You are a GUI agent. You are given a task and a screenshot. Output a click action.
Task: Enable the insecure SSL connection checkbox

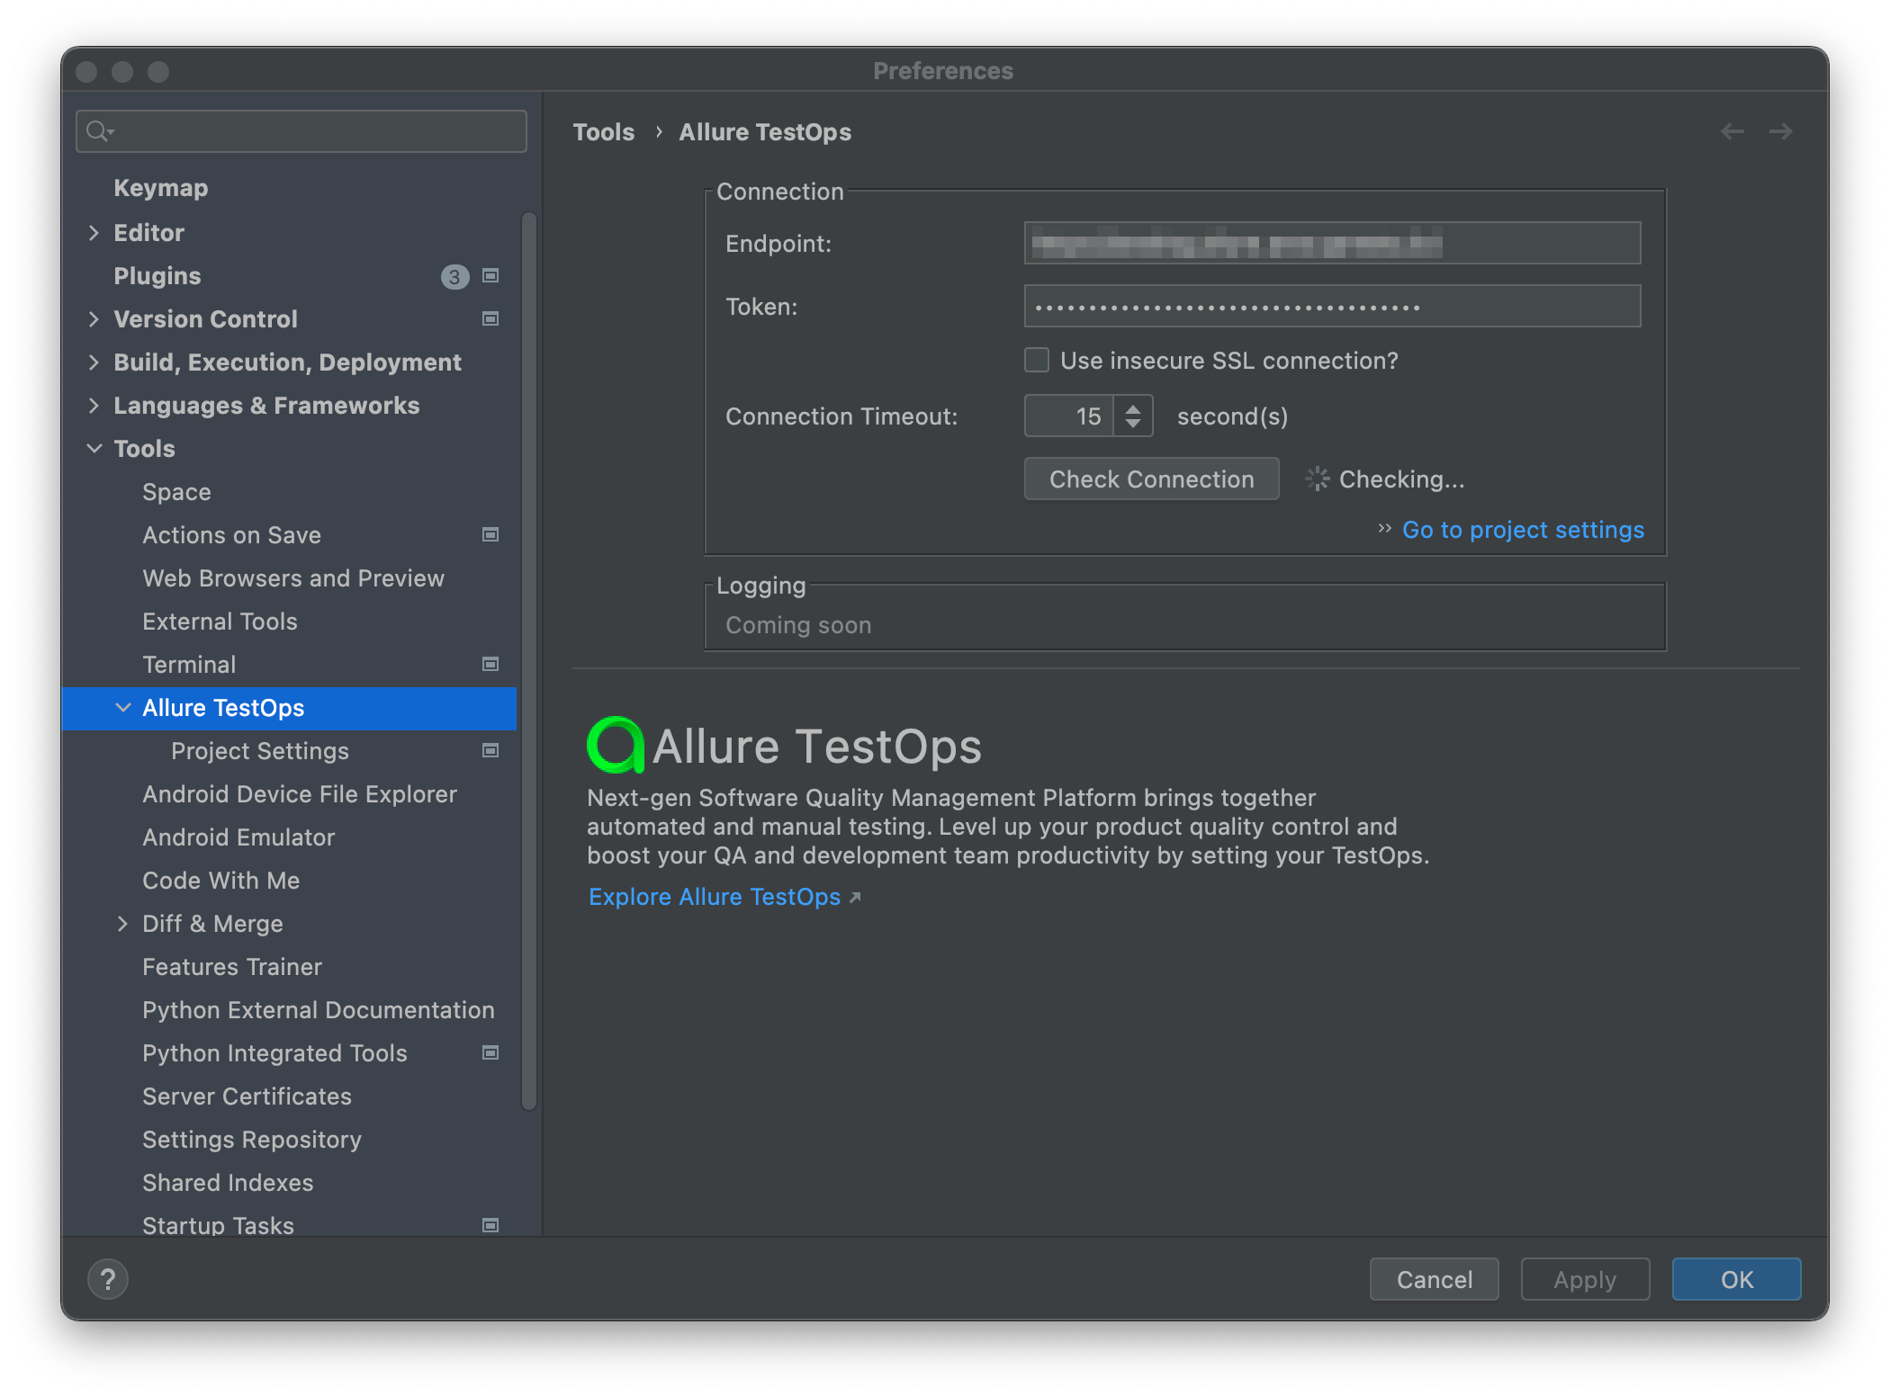coord(1036,360)
